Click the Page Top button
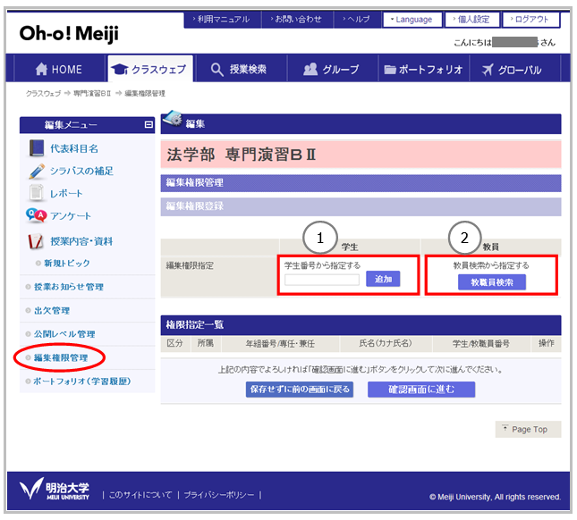577x520 pixels. pos(528,429)
